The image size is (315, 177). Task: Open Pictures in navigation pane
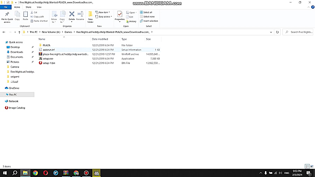coord(15,62)
